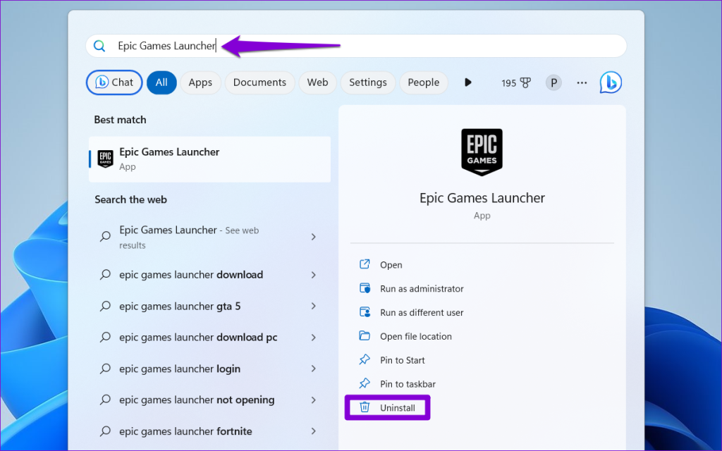Open Epic Games Launcher best match result
The height and width of the screenshot is (451, 722).
[209, 159]
